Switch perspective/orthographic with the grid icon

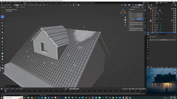click(x=125, y=25)
